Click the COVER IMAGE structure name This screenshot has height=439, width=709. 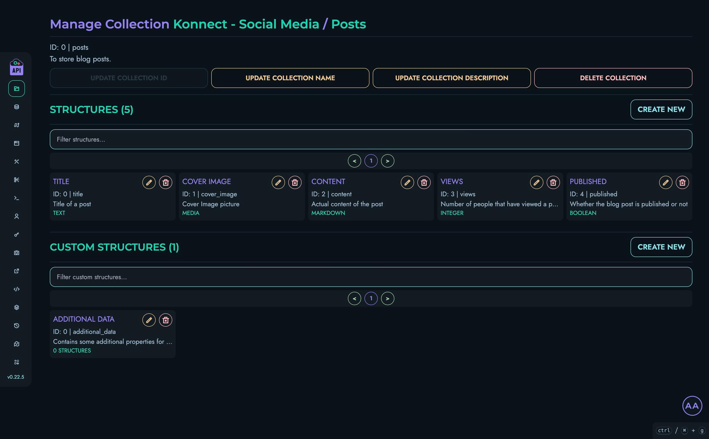pyautogui.click(x=206, y=182)
